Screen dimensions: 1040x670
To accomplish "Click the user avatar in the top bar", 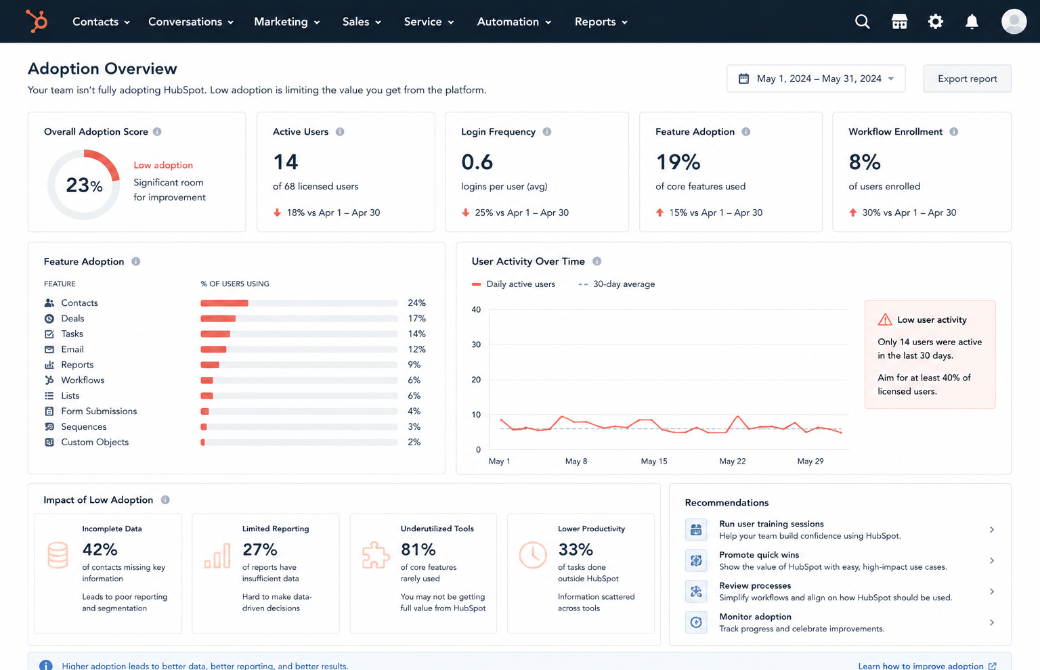I will [x=1014, y=22].
